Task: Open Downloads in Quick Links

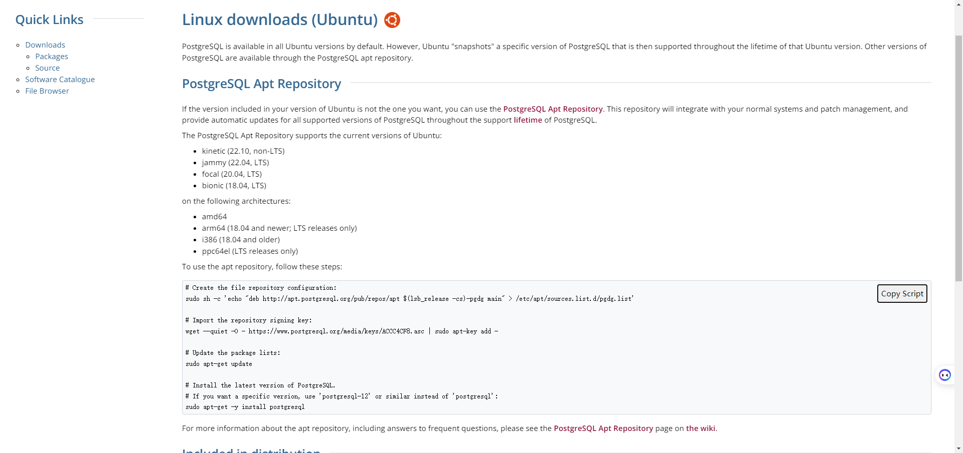Action: (x=45, y=45)
